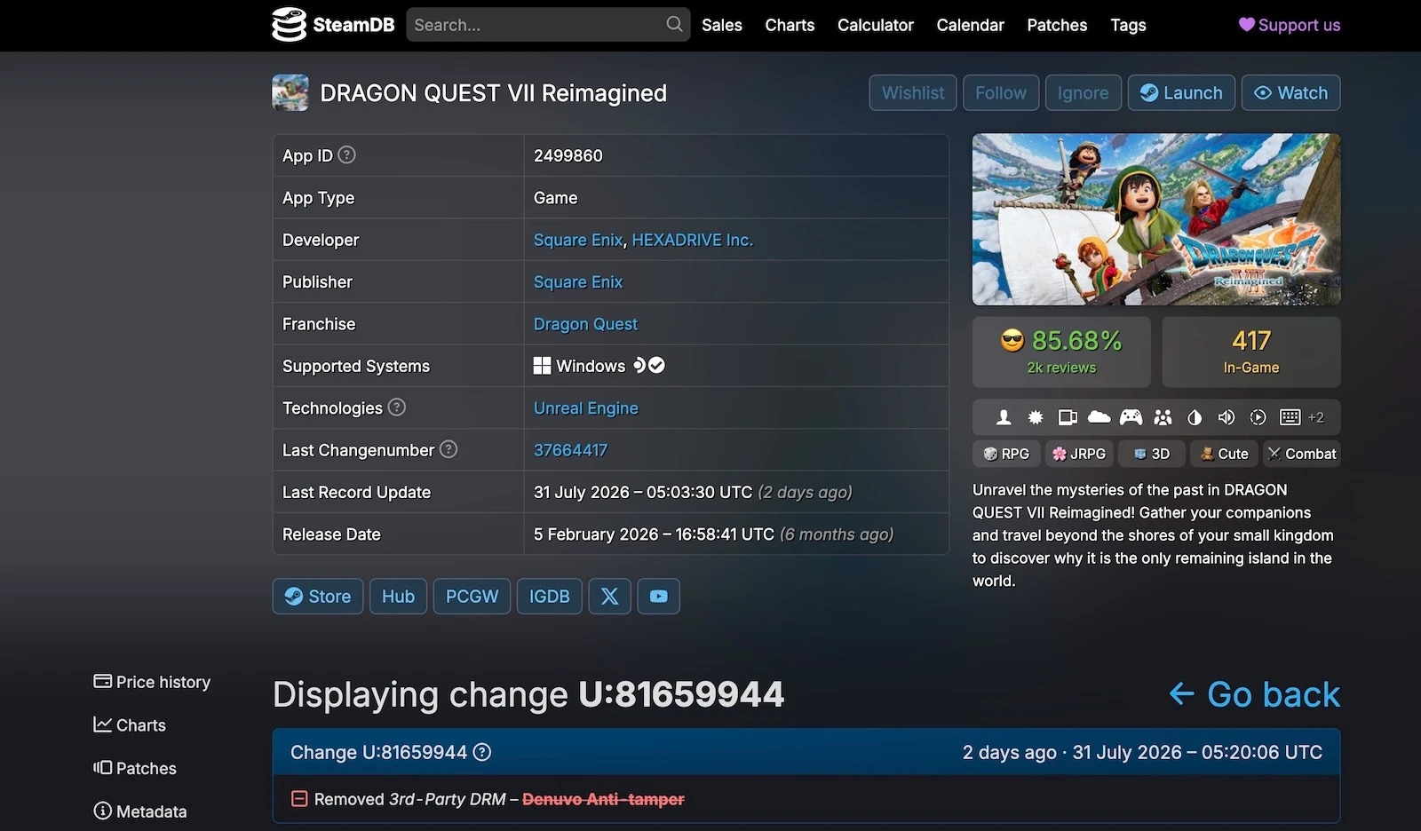Click the red minus Removed icon

(x=299, y=799)
